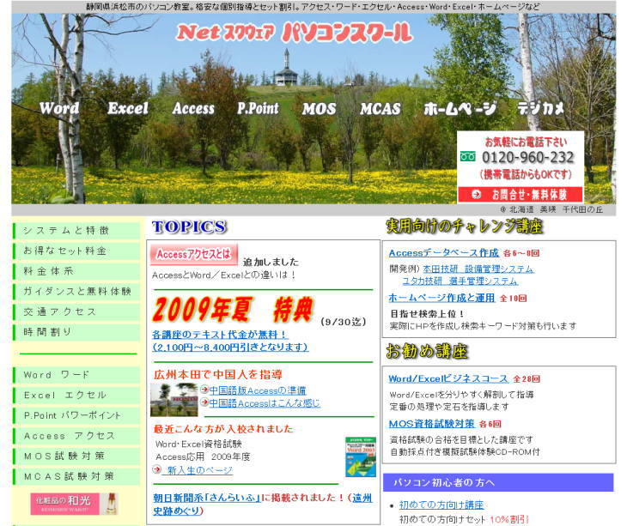Image resolution: width=627 pixels, height=526 pixels.
Task: Open the Access banner menu item
Action: pyautogui.click(x=193, y=108)
